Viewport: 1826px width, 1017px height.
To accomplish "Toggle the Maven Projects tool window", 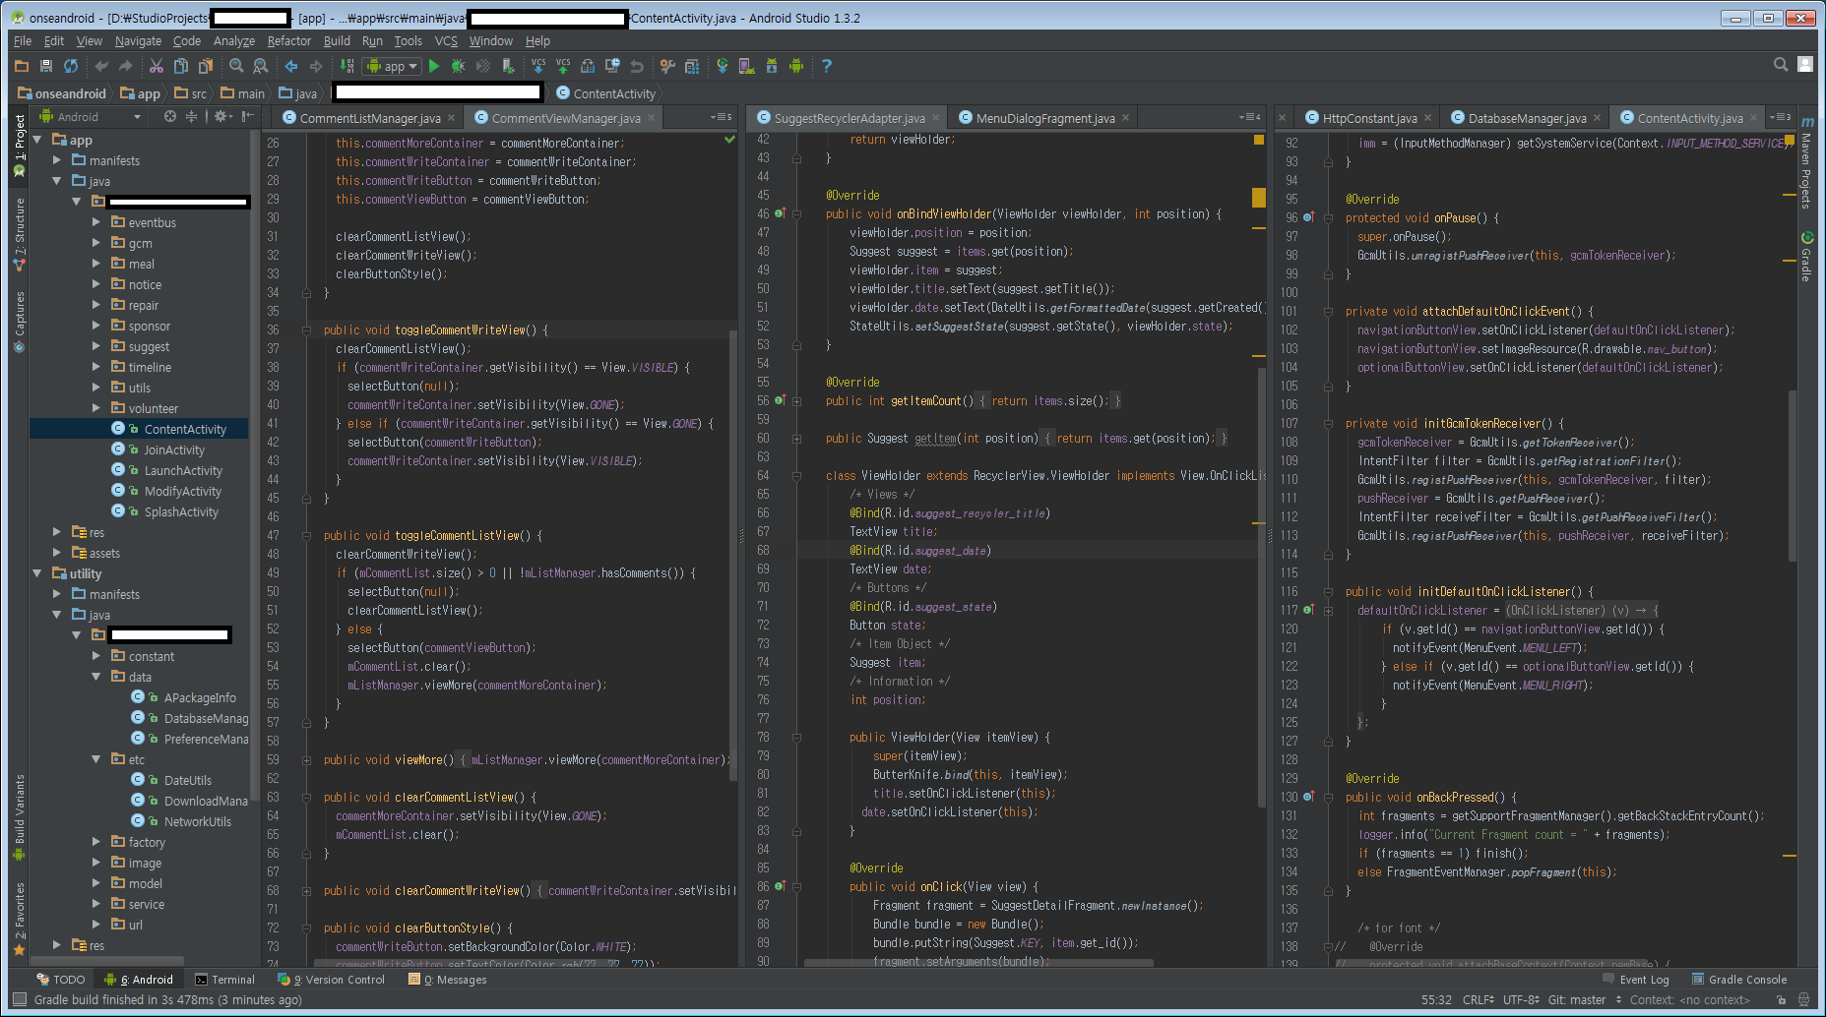I will tap(1806, 162).
